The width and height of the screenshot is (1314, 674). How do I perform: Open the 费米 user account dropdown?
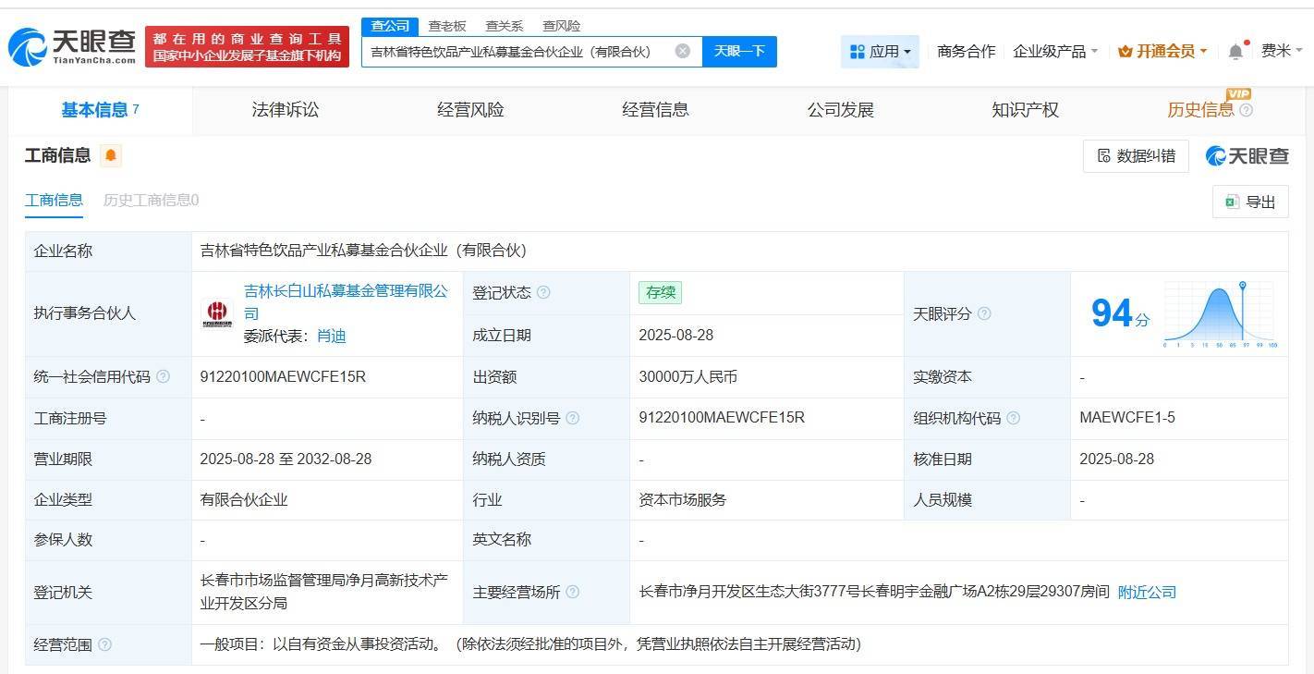click(1283, 51)
